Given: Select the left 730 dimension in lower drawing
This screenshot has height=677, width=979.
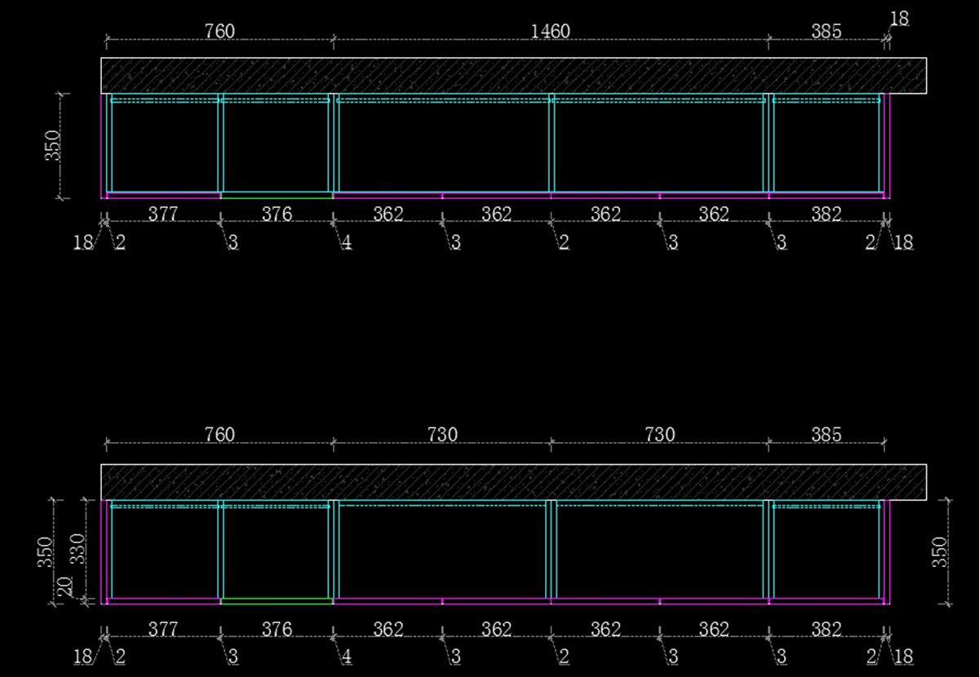Looking at the screenshot, I should pos(441,435).
